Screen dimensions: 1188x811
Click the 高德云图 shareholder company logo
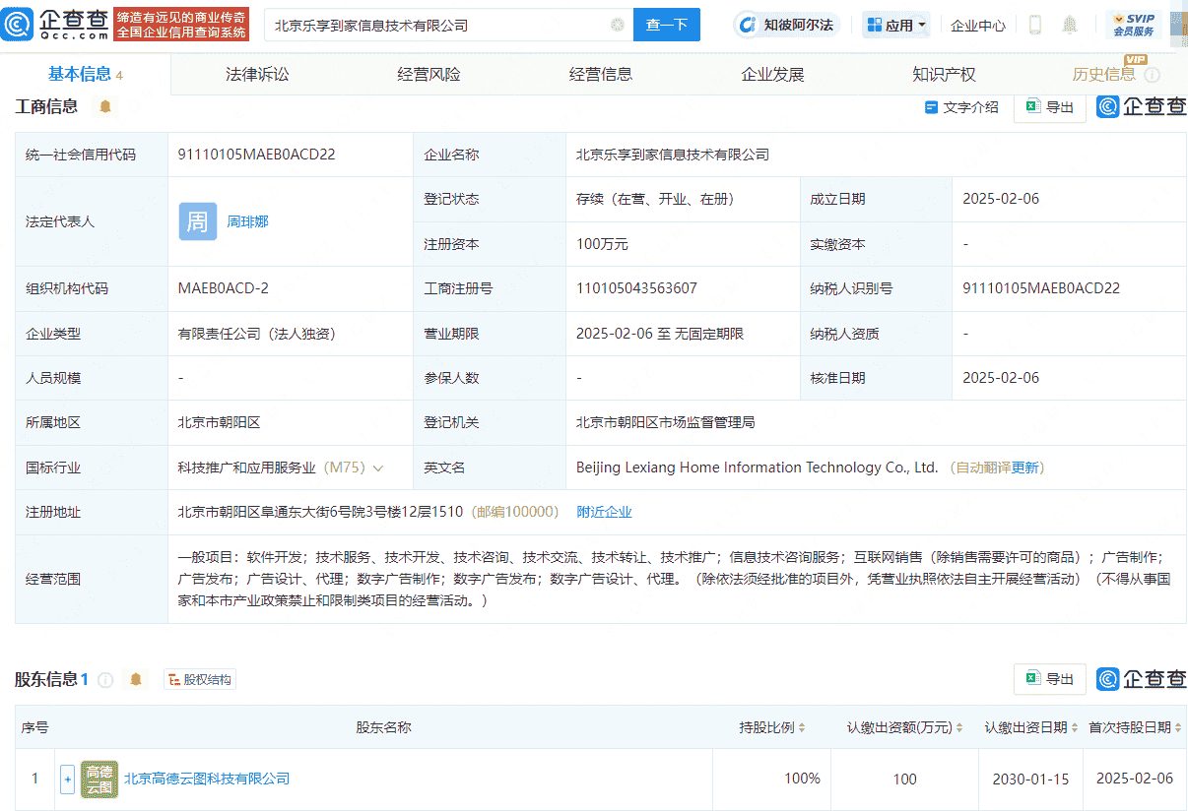pyautogui.click(x=99, y=779)
